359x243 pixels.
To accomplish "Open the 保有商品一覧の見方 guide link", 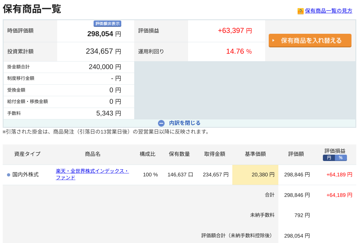I will [x=328, y=11].
